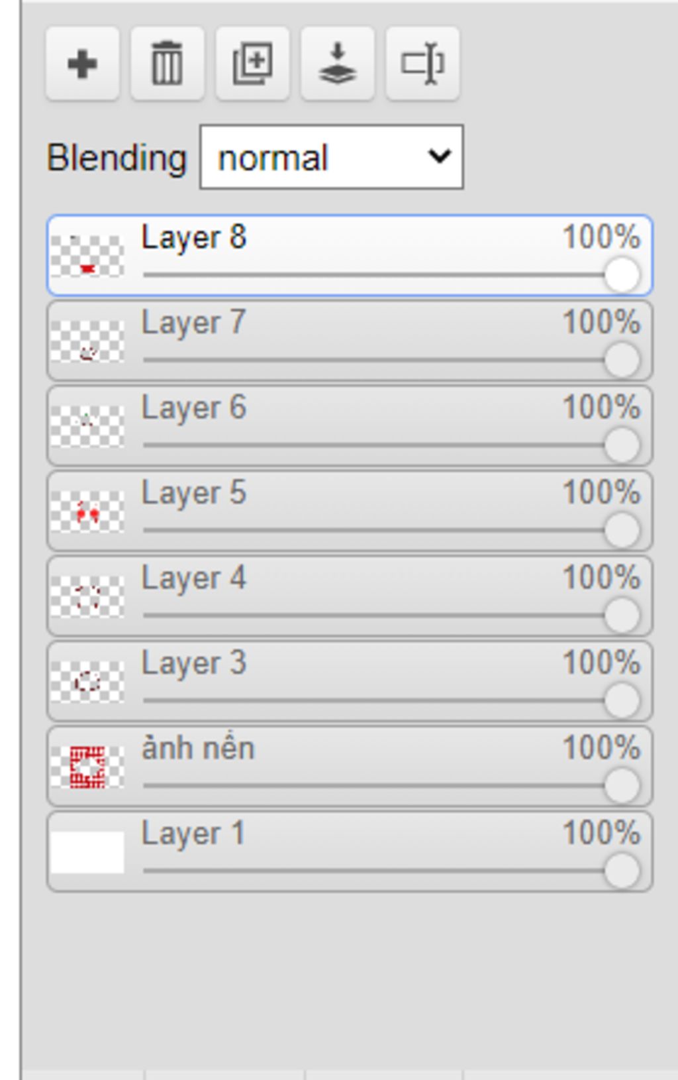Click the white Layer 1 thumbnail
This screenshot has height=1080, width=678.
click(x=87, y=852)
